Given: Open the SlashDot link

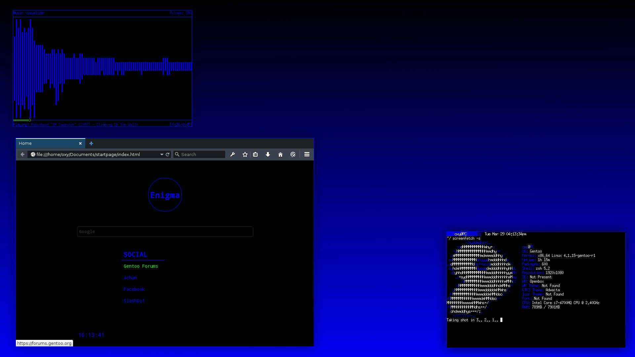Looking at the screenshot, I should 134,301.
